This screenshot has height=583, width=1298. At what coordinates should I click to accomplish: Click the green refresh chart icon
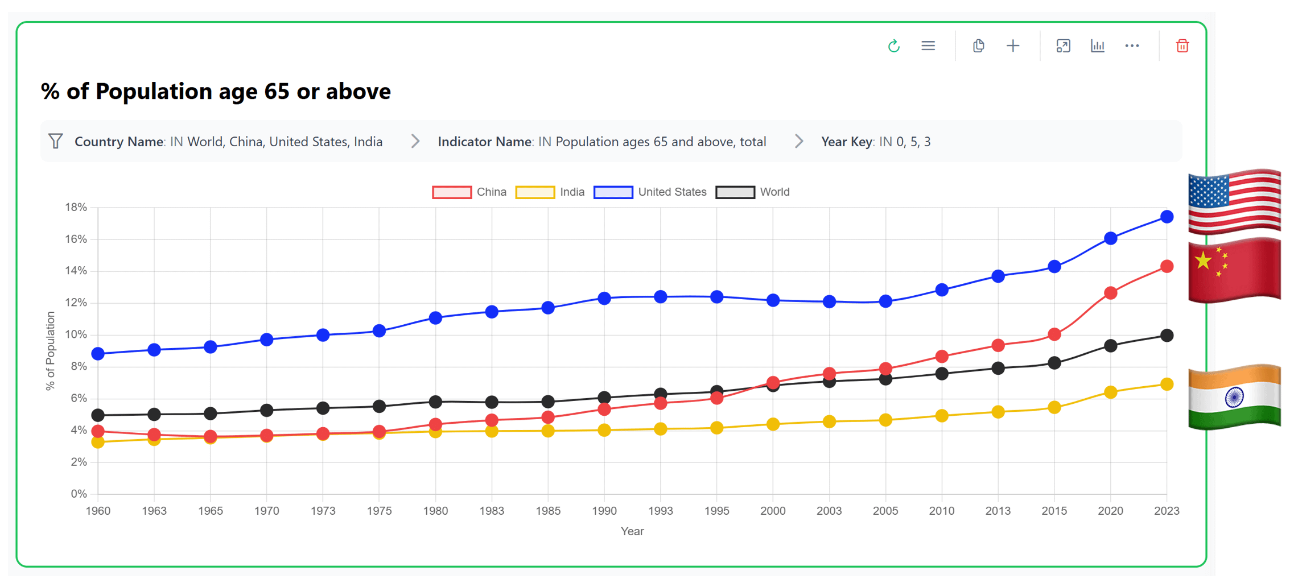[x=893, y=46]
